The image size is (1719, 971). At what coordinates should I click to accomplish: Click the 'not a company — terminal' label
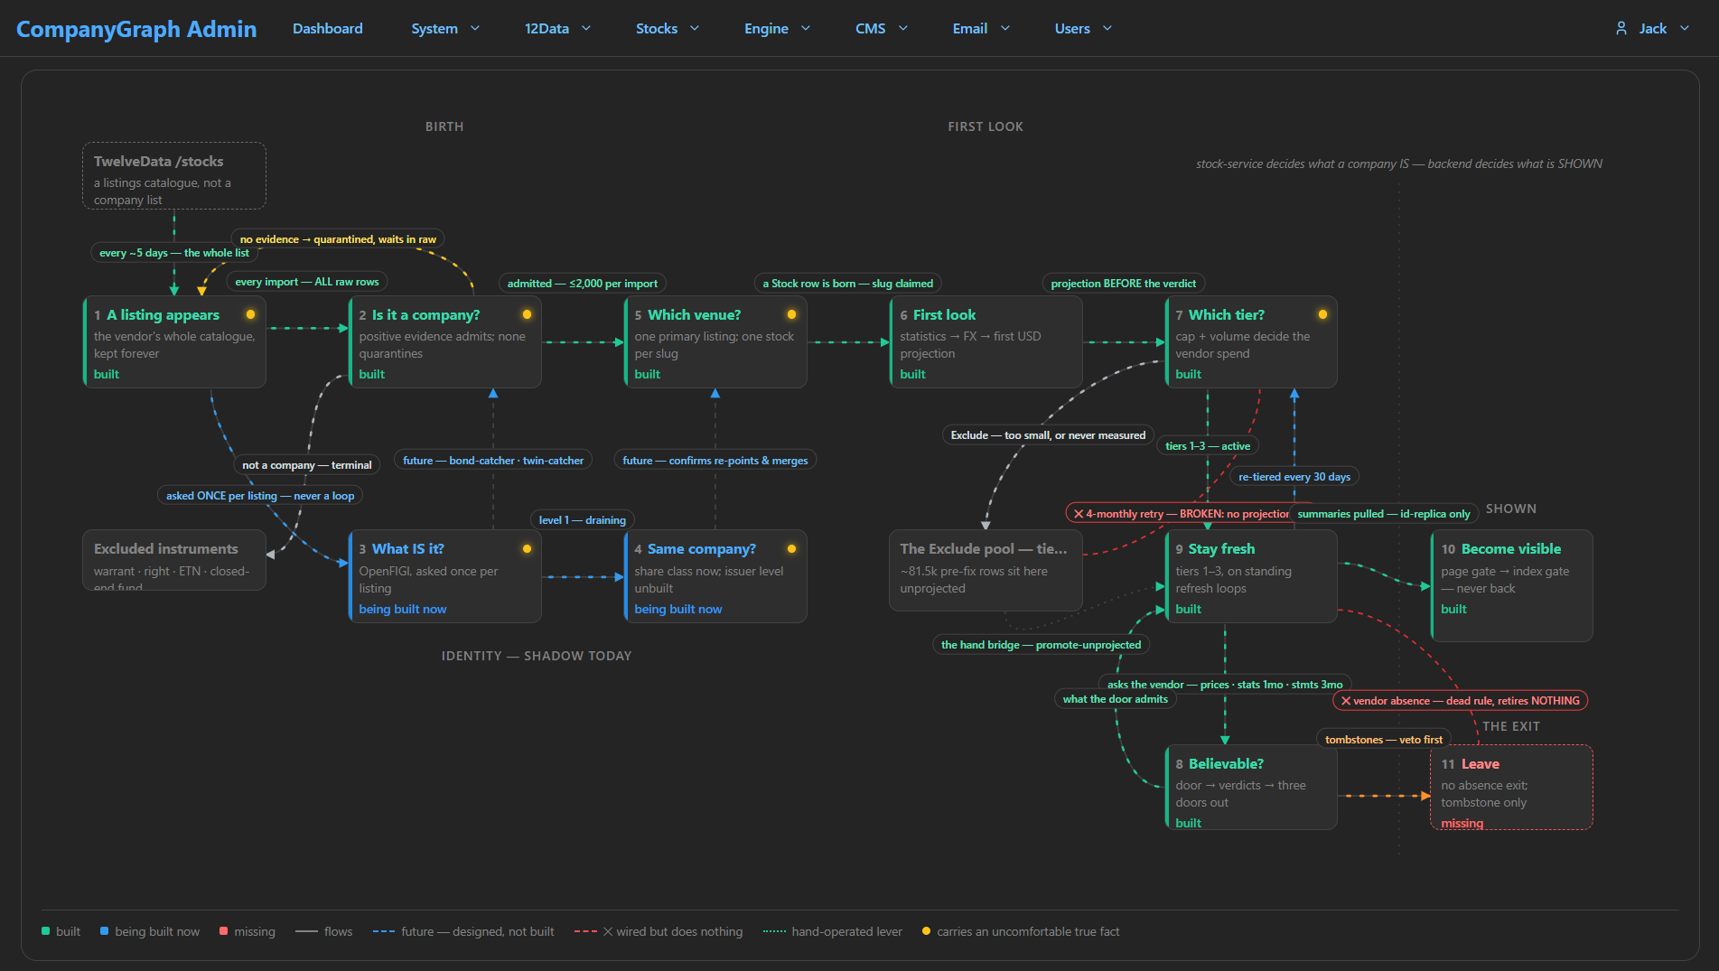click(x=307, y=465)
